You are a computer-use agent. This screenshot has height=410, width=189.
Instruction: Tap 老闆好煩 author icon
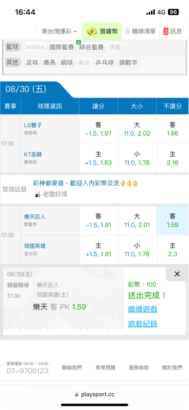point(38,194)
